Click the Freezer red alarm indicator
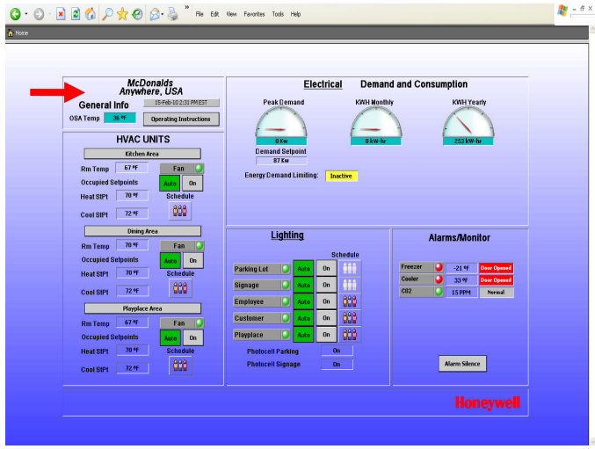The image size is (595, 449). (439, 267)
